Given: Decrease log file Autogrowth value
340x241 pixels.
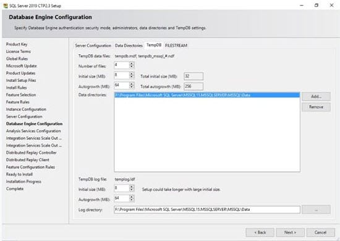Looking at the screenshot, I should pos(132,200).
